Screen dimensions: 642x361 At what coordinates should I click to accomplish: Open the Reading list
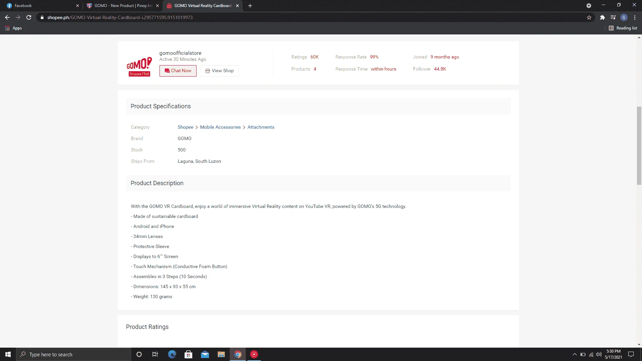click(x=623, y=28)
